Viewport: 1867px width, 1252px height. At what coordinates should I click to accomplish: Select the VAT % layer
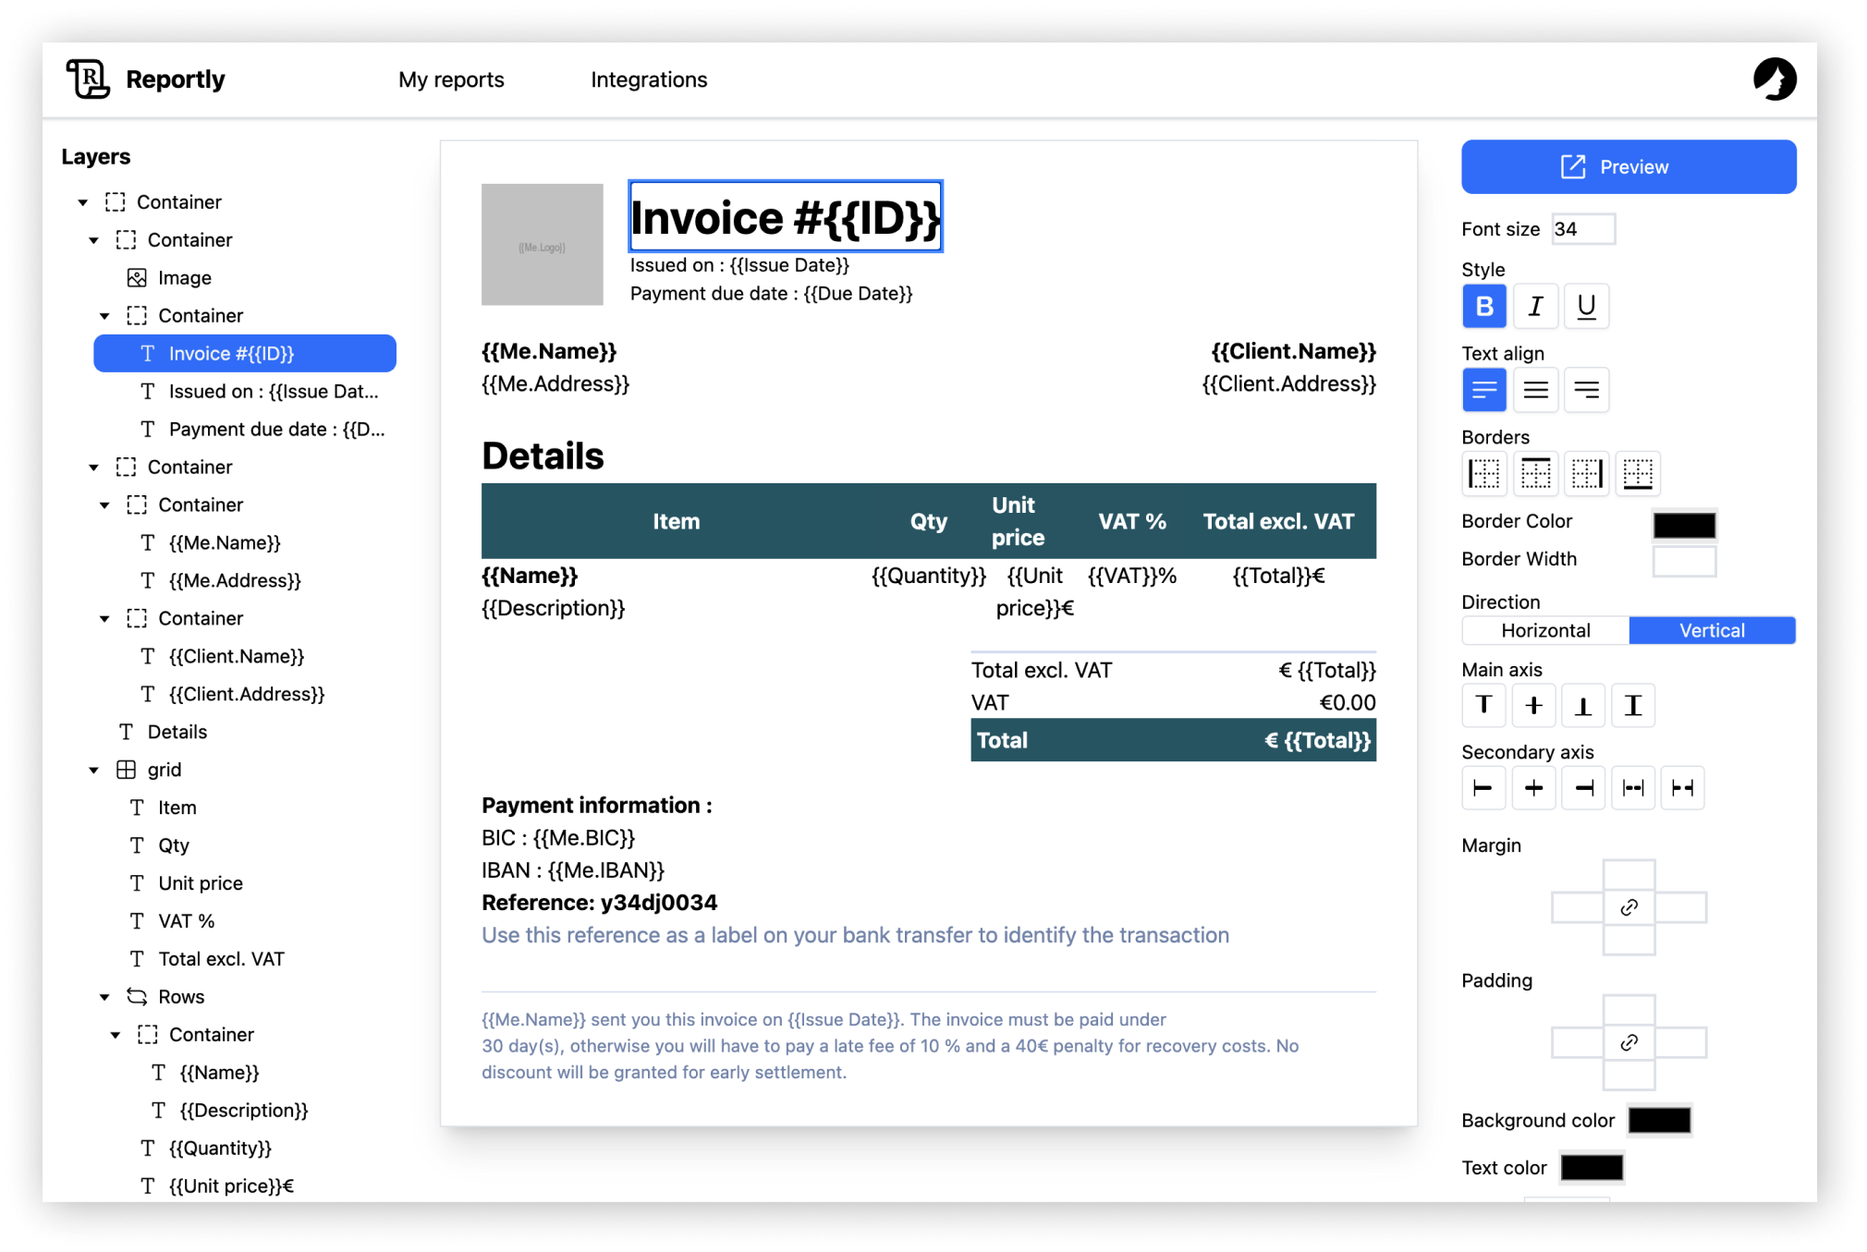pyautogui.click(x=187, y=921)
